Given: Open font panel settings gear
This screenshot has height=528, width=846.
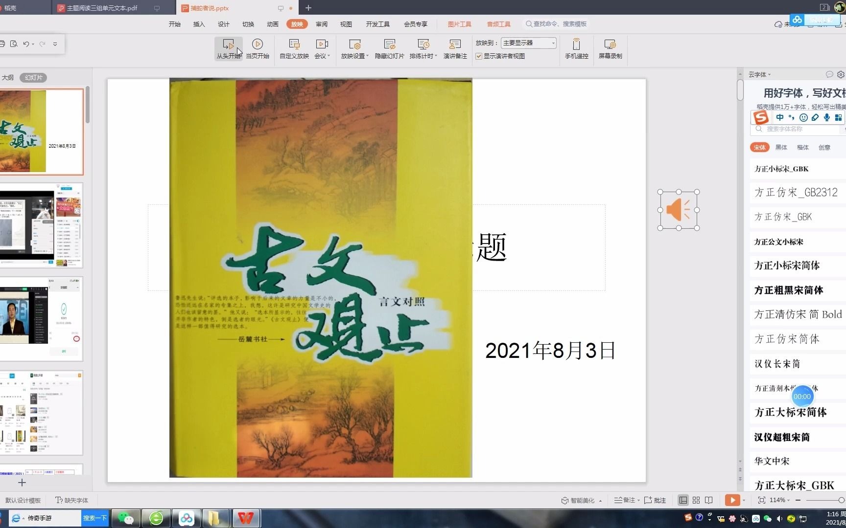Looking at the screenshot, I should point(841,75).
